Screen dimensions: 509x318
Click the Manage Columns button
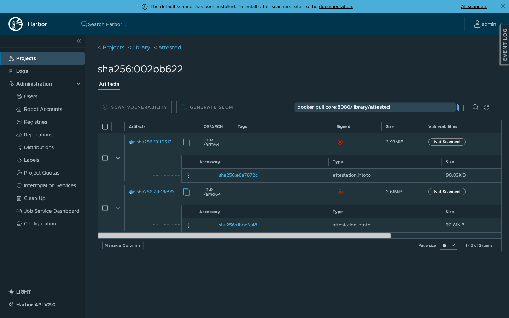[x=123, y=245]
